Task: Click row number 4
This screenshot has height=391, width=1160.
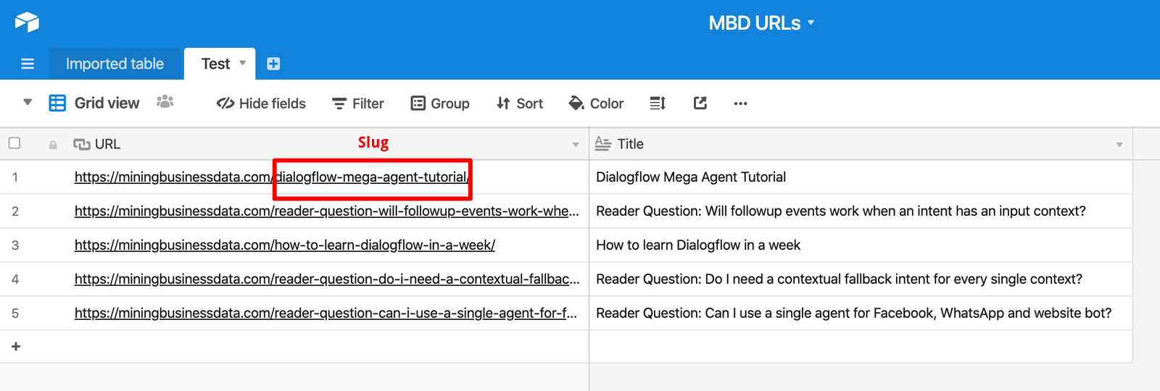Action: pyautogui.click(x=15, y=279)
